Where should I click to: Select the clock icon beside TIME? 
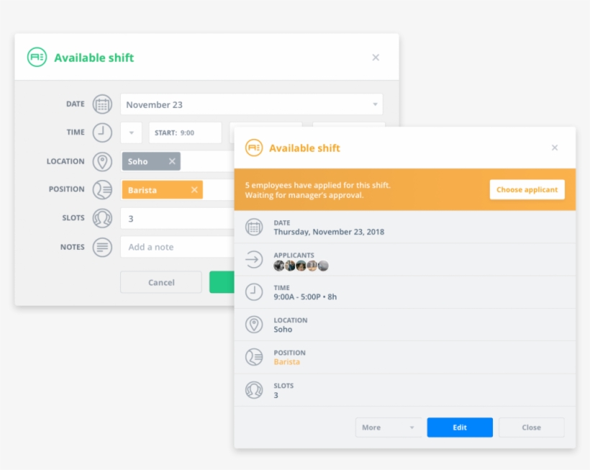tap(102, 132)
